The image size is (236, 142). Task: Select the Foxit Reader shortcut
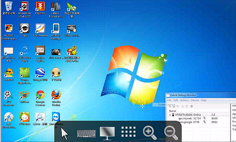coord(40,30)
